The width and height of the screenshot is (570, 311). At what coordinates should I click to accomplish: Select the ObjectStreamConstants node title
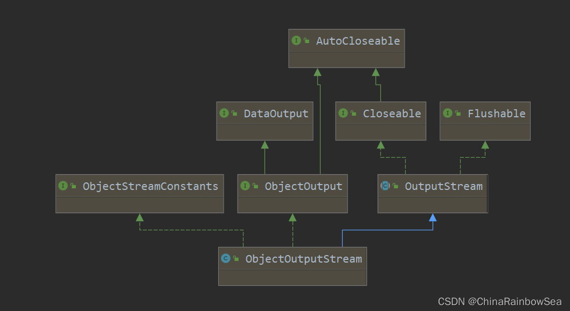click(150, 186)
